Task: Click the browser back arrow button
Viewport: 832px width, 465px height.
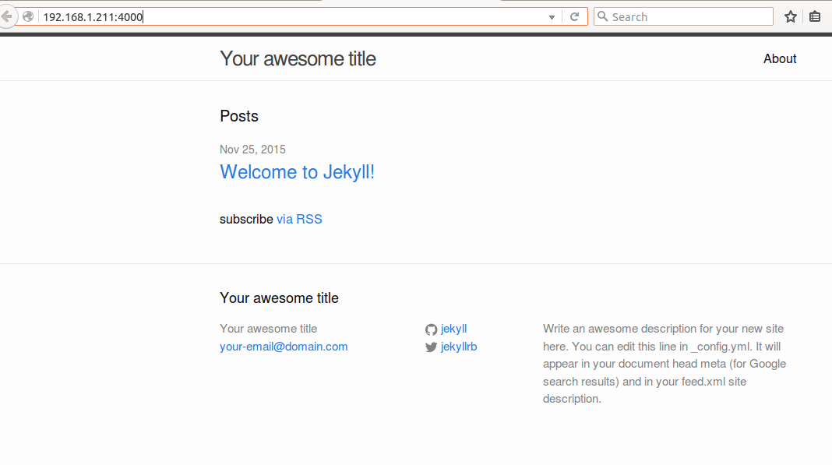Action: click(6, 16)
